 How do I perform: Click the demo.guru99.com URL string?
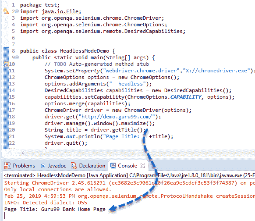[x=118, y=117]
